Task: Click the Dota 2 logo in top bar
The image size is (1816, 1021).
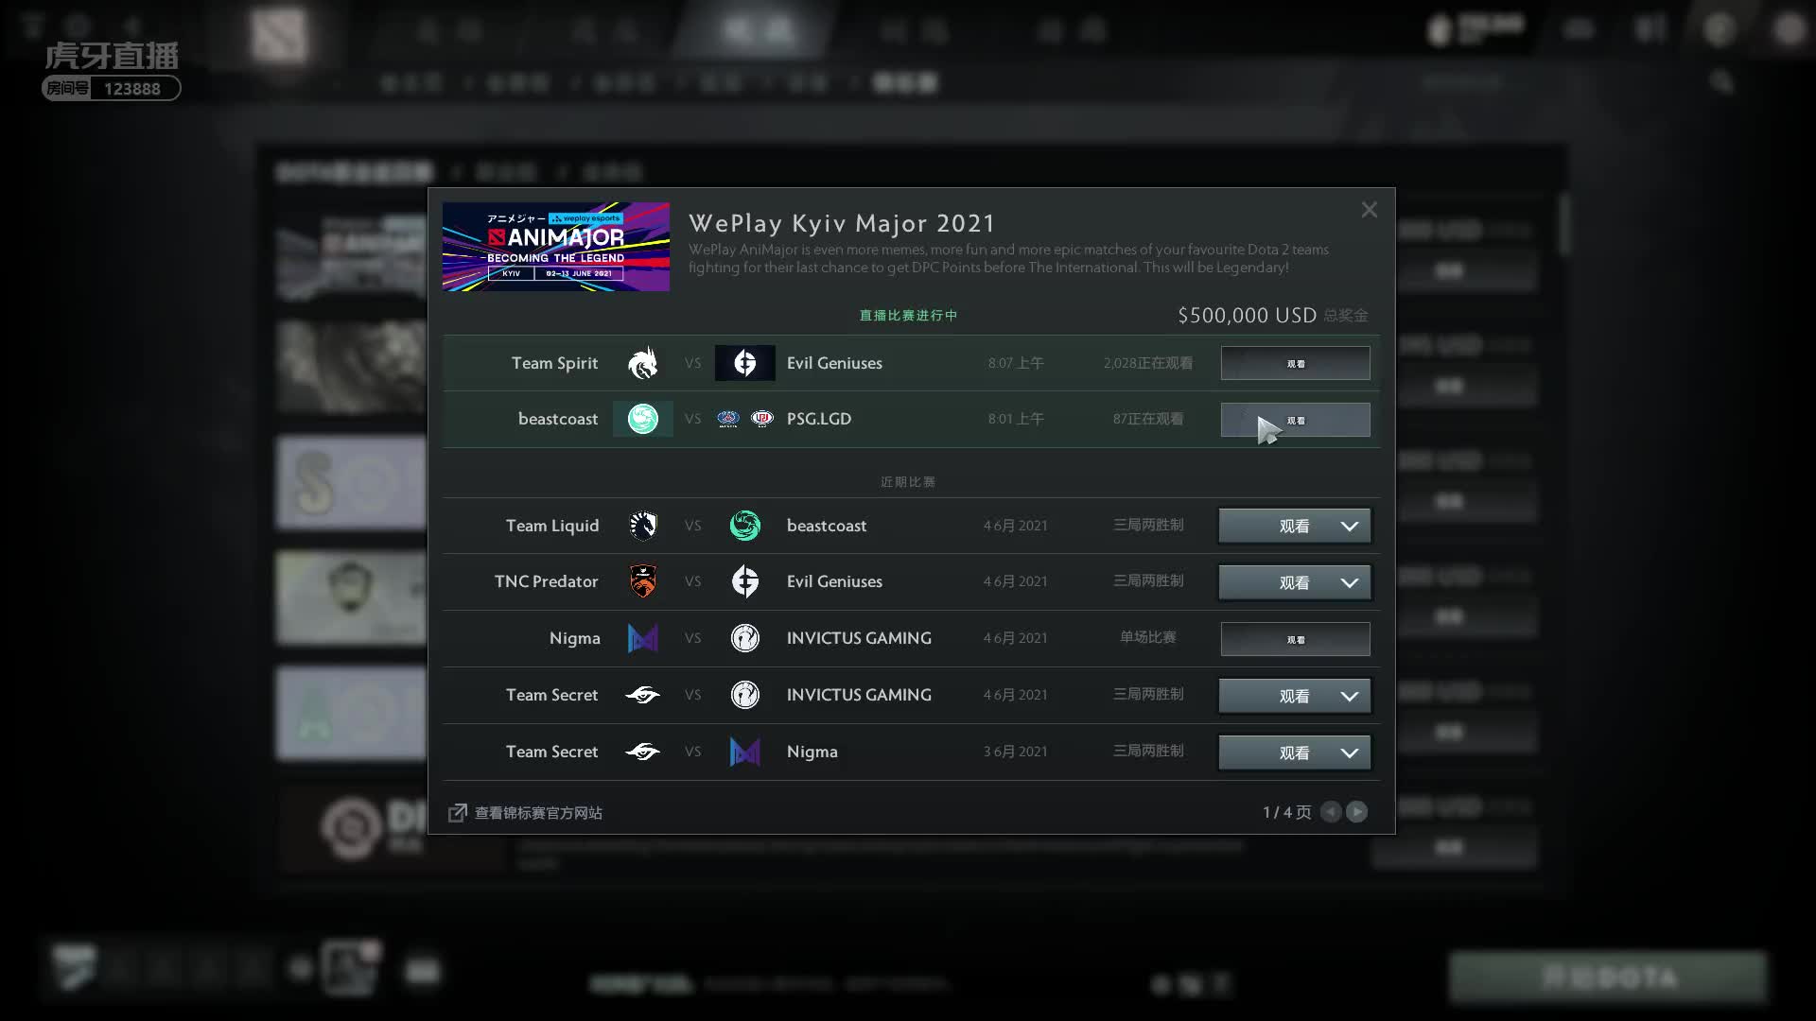Action: pos(279,35)
